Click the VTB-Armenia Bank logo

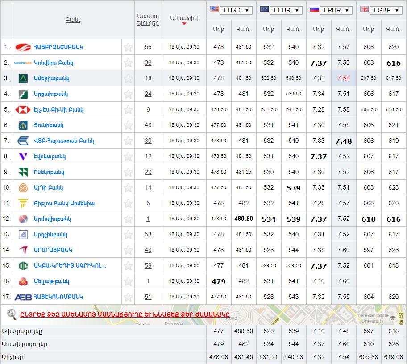pyautogui.click(x=23, y=141)
